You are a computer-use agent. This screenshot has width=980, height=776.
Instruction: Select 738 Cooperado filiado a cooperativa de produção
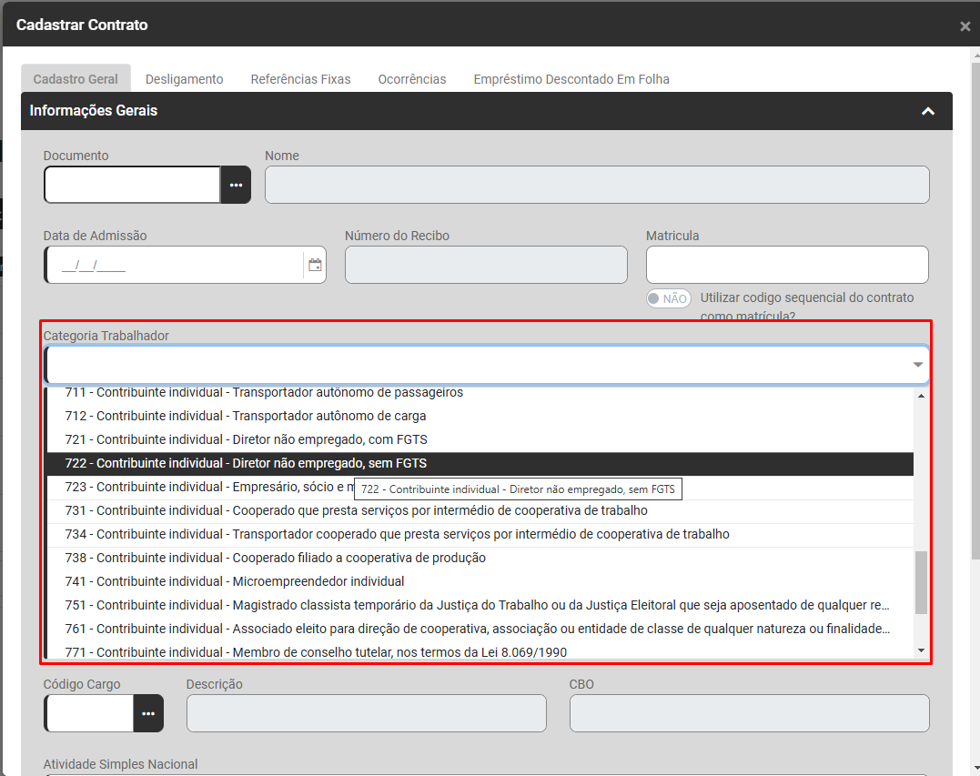(275, 558)
